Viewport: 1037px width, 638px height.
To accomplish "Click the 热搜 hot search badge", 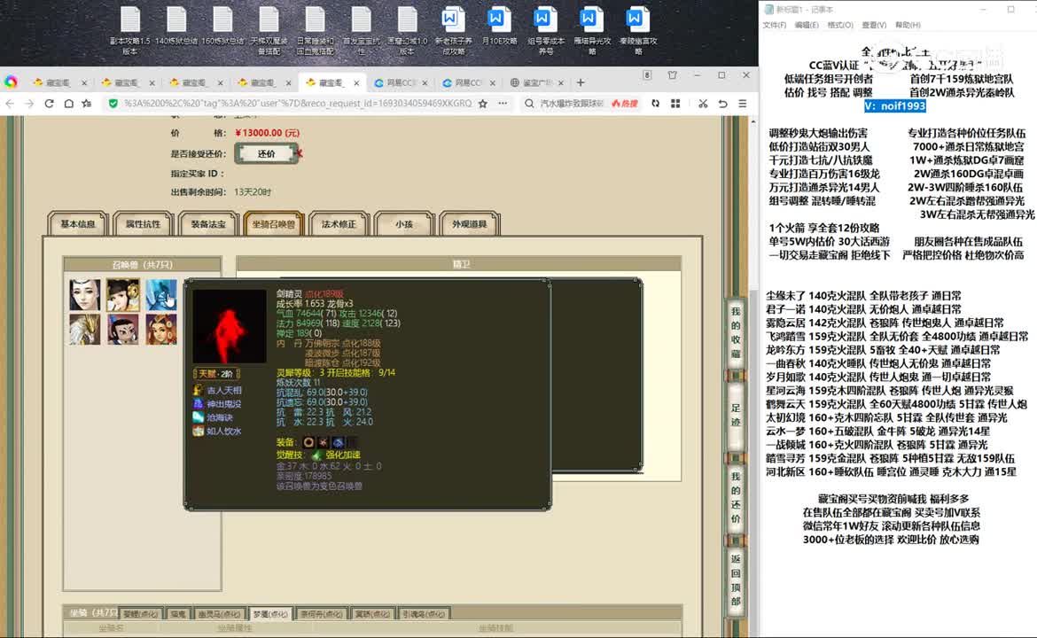I will click(x=625, y=103).
